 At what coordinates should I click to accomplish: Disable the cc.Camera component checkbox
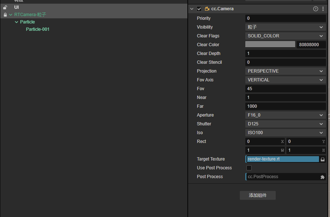click(199, 9)
